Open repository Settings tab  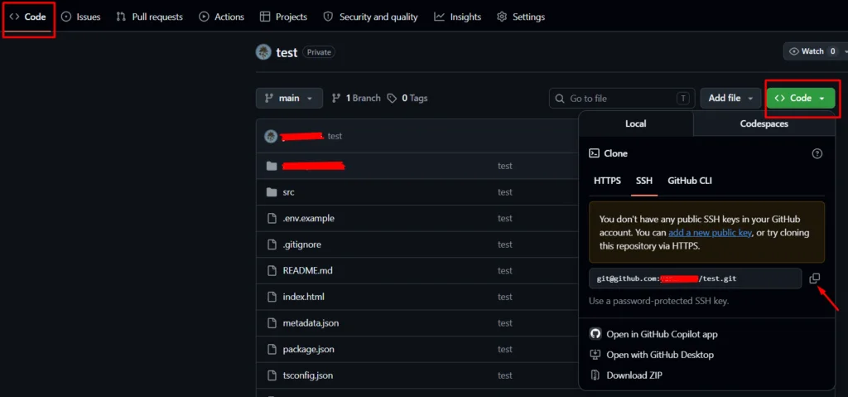[x=521, y=17]
